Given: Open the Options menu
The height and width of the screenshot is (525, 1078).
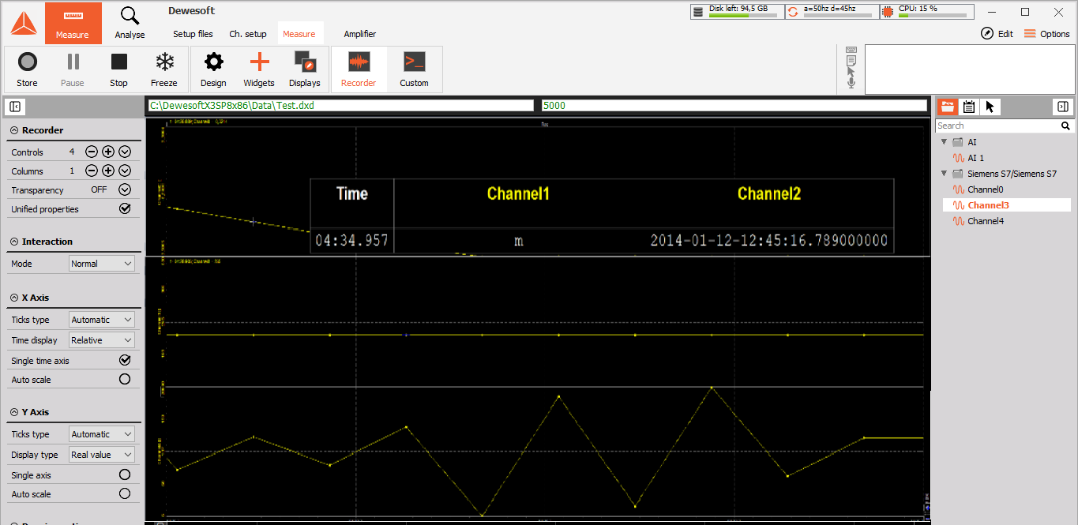Looking at the screenshot, I should click(1047, 34).
